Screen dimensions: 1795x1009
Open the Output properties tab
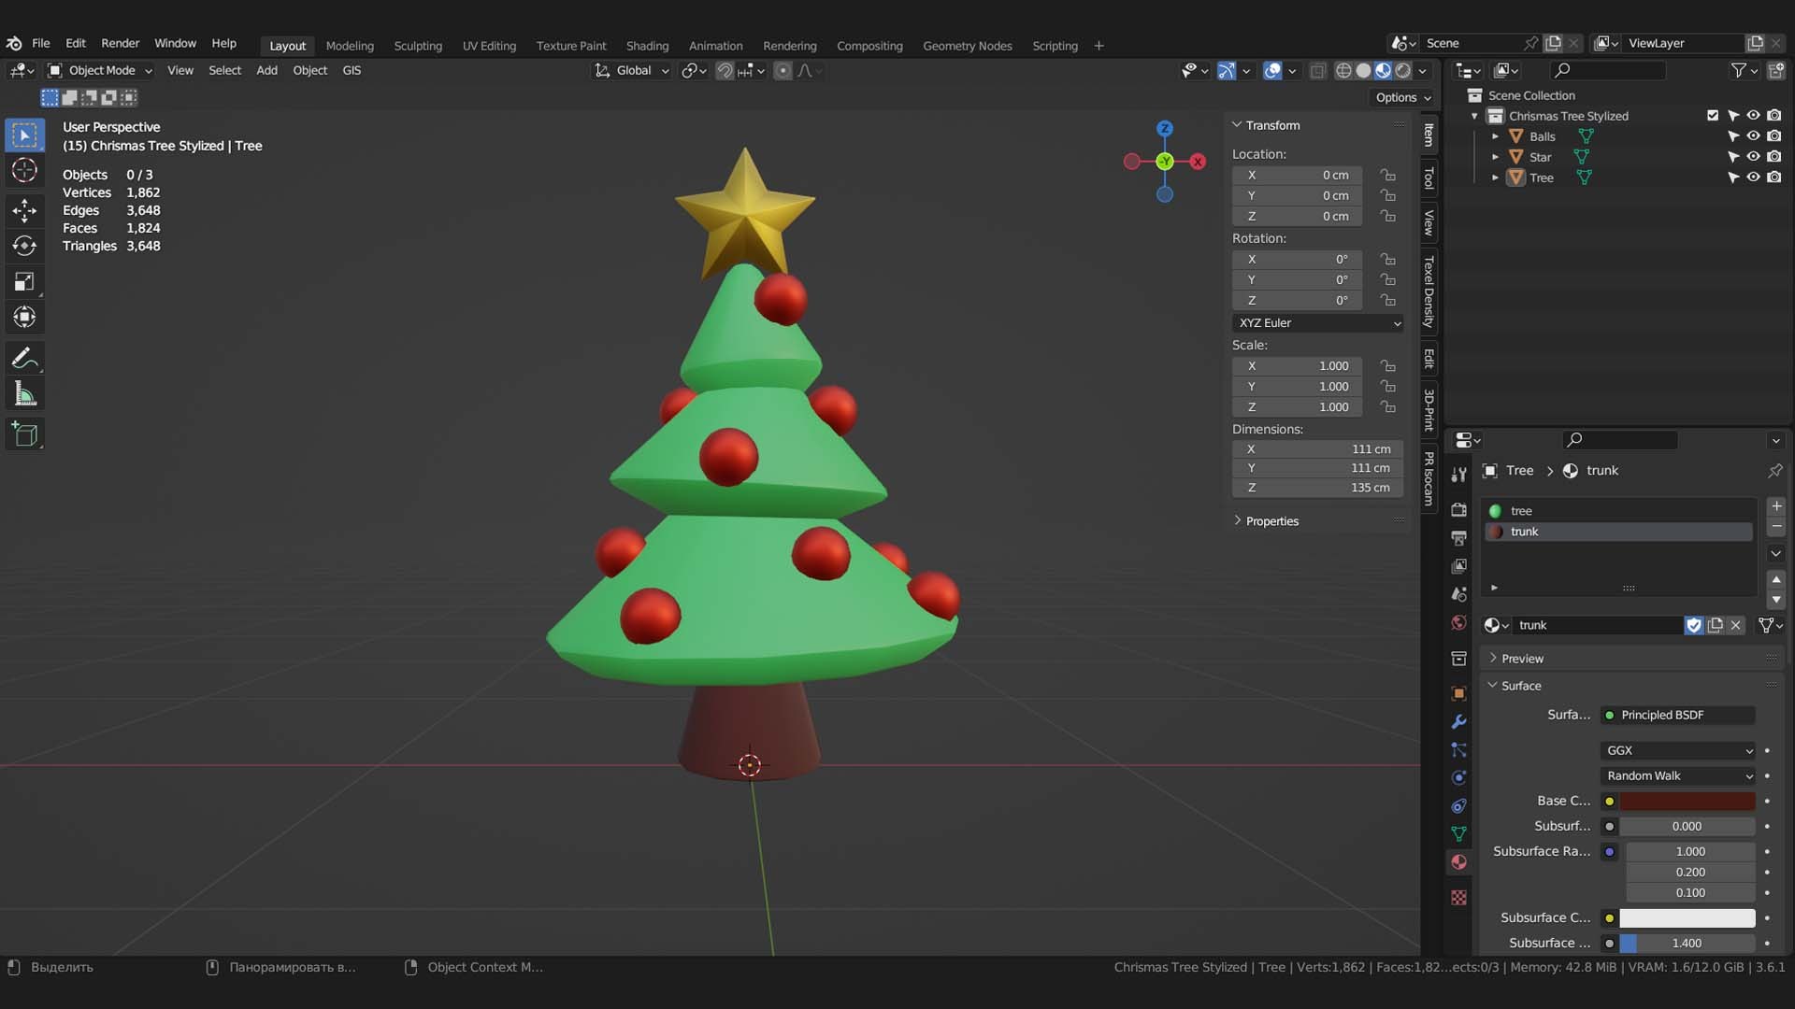point(1458,537)
